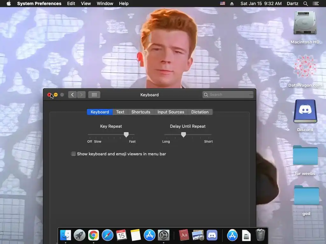Select the 'god' desktop folder
Viewport: 326px width, 244px height.
coord(307,195)
